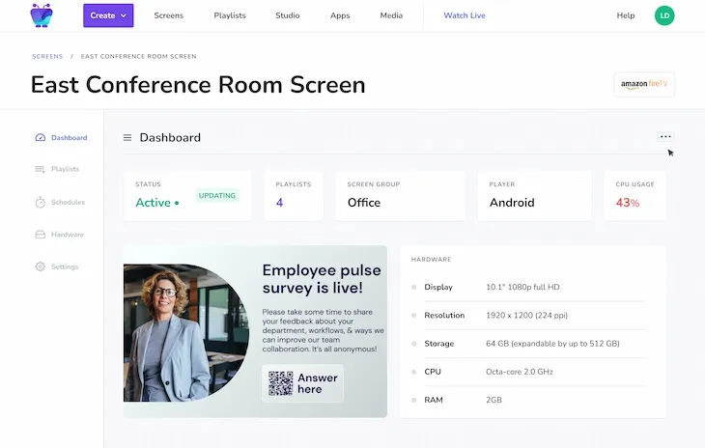Click the 10.1" 1080p full HD value
The width and height of the screenshot is (705, 448).
[x=522, y=287]
